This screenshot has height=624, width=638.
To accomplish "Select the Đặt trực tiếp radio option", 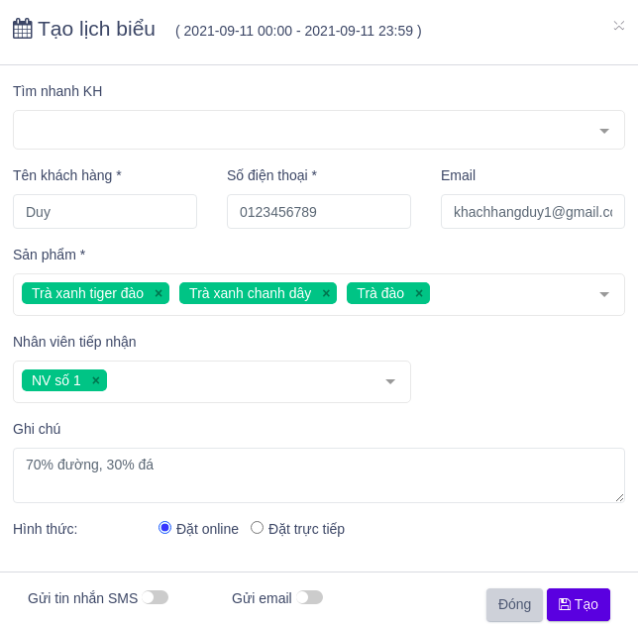I will [258, 528].
